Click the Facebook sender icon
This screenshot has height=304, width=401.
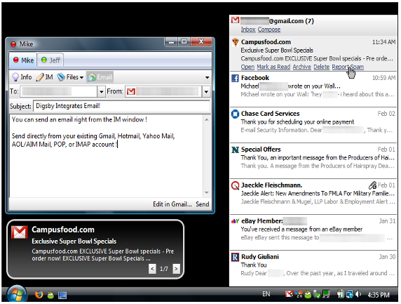pos(235,78)
